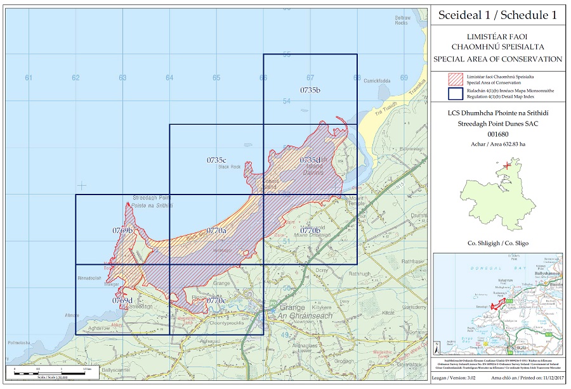Select detail map tile 0735b
The height and width of the screenshot is (389, 571).
tap(310, 90)
